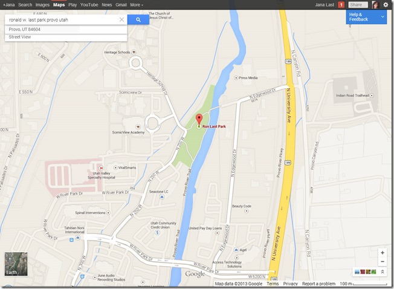Click the Jana Last account name

pyautogui.click(x=325, y=5)
